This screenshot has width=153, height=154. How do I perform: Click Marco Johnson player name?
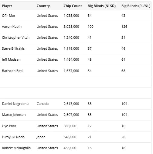pos(14,115)
